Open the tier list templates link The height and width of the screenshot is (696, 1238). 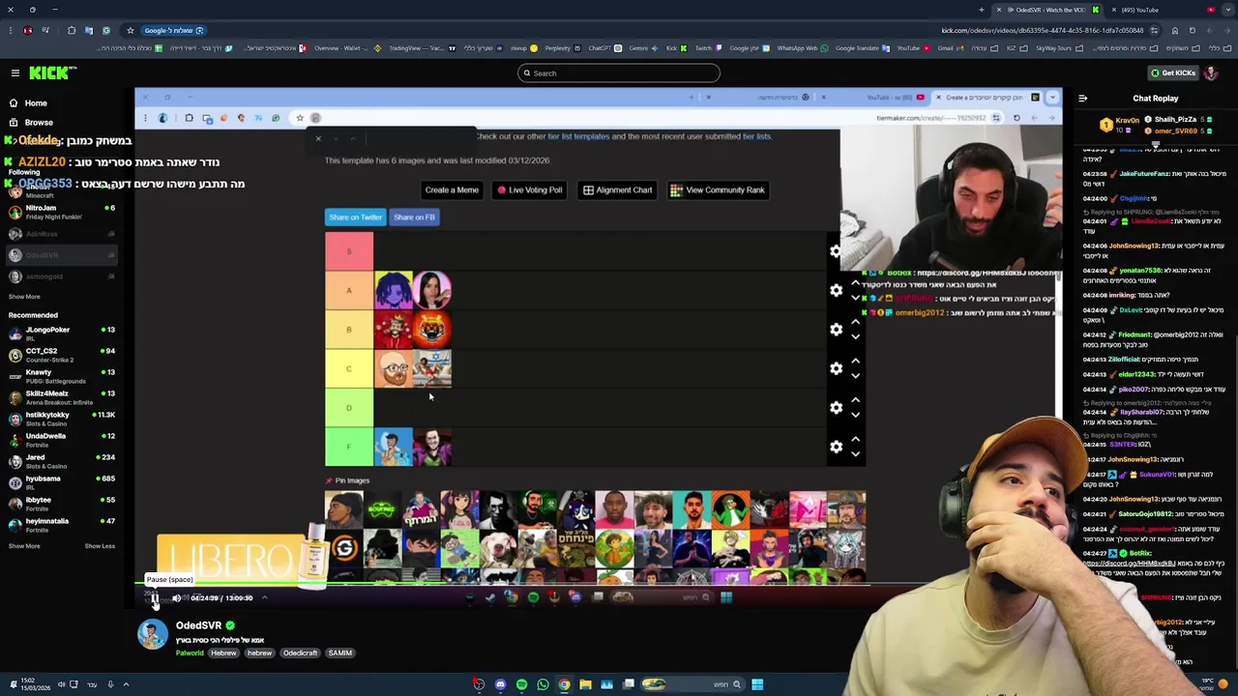578,136
